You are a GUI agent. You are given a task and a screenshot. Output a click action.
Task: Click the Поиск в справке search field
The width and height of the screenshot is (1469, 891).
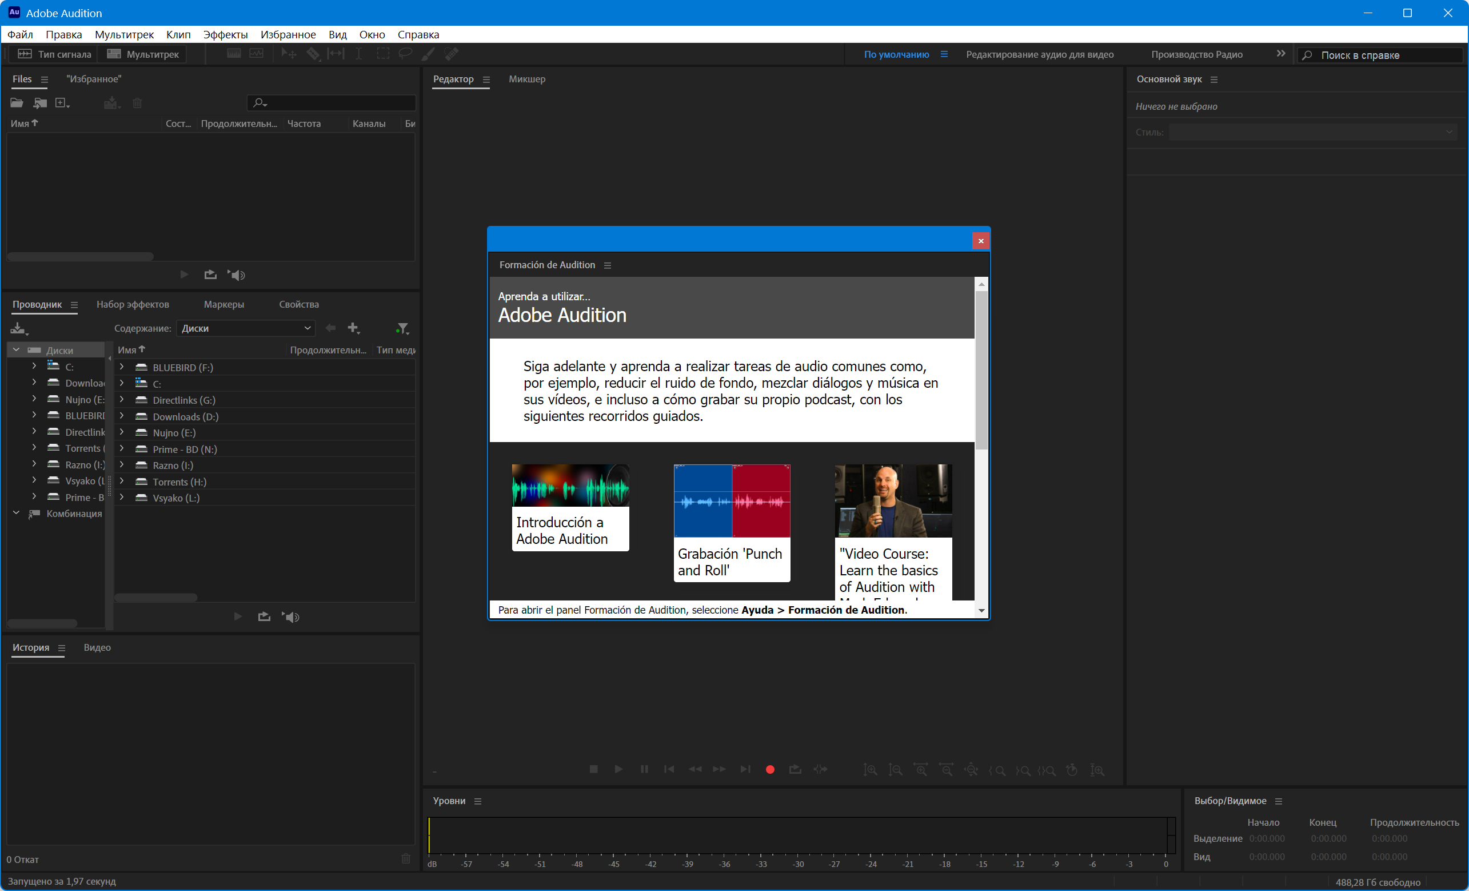pos(1383,55)
